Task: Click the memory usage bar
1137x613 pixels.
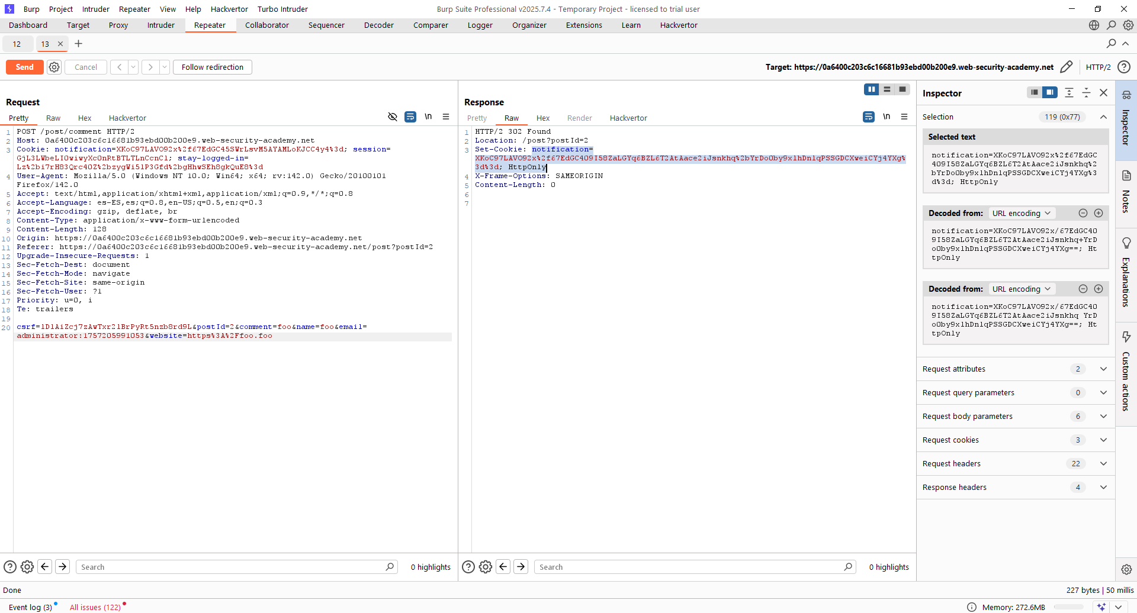Action: [1068, 607]
